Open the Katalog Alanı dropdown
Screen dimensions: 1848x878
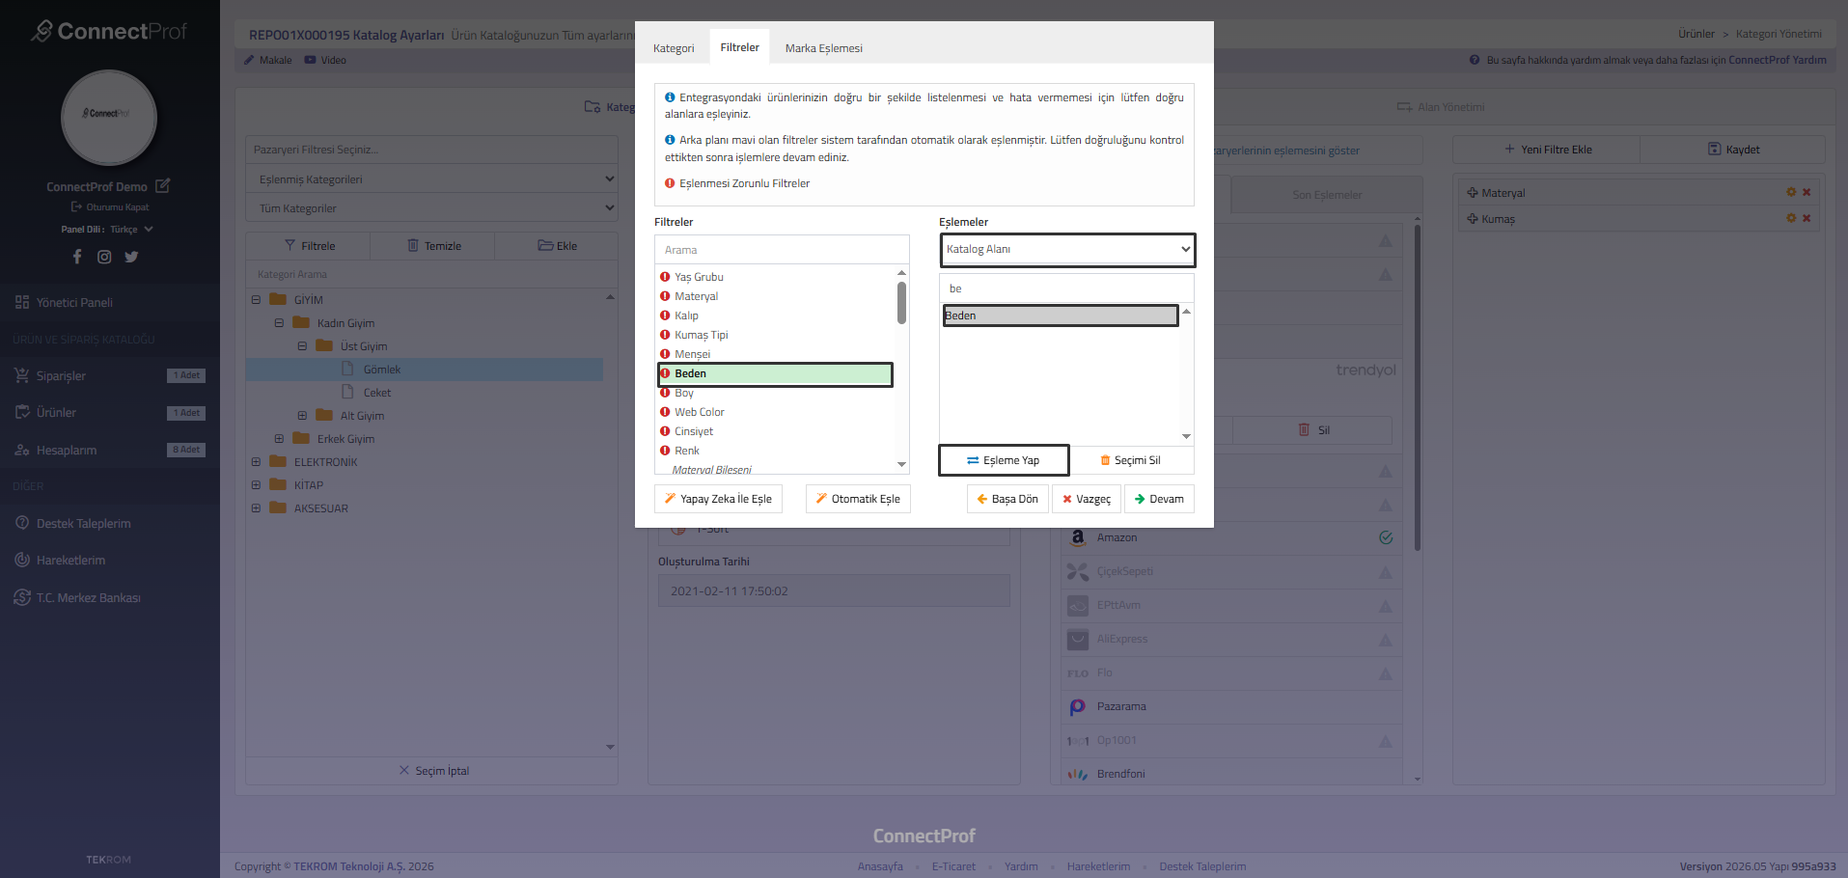pos(1067,250)
